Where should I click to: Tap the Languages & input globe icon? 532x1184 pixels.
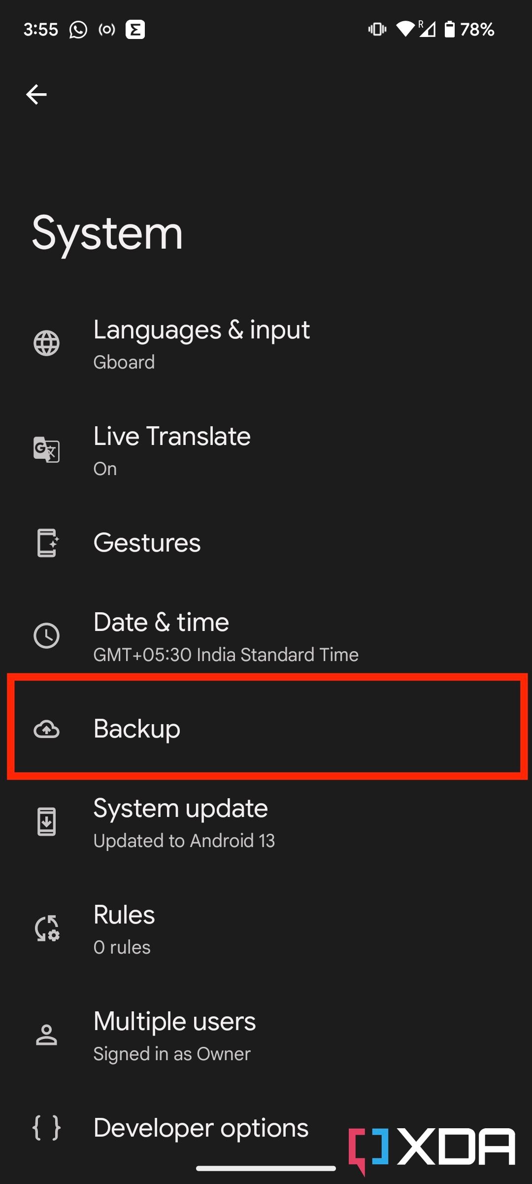coord(47,343)
